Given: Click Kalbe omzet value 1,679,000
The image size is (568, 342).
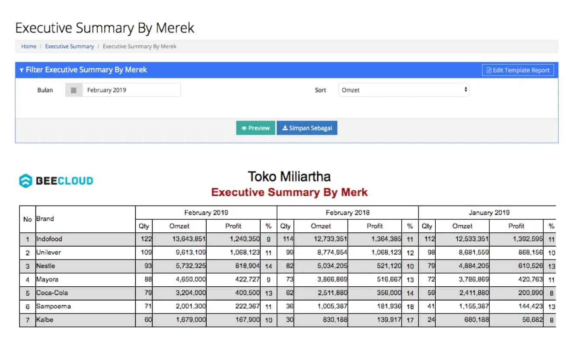Looking at the screenshot, I should point(190,320).
